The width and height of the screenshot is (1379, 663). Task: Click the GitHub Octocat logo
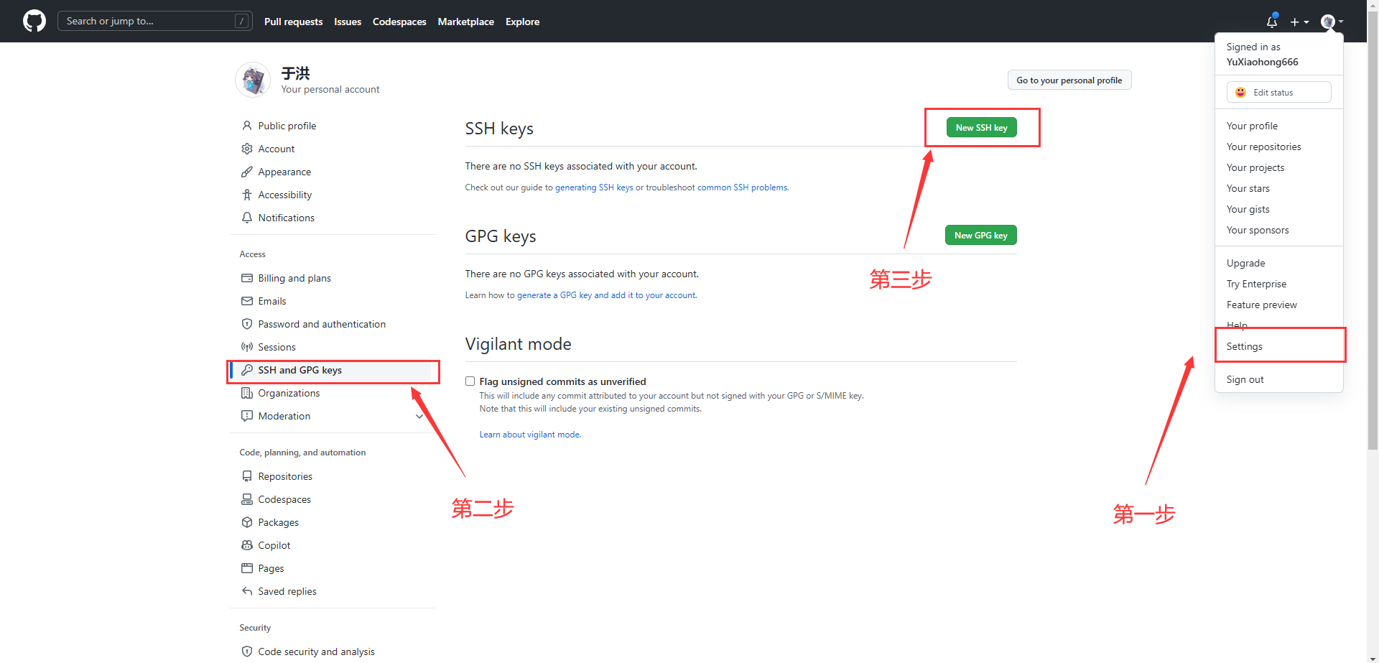click(x=34, y=21)
